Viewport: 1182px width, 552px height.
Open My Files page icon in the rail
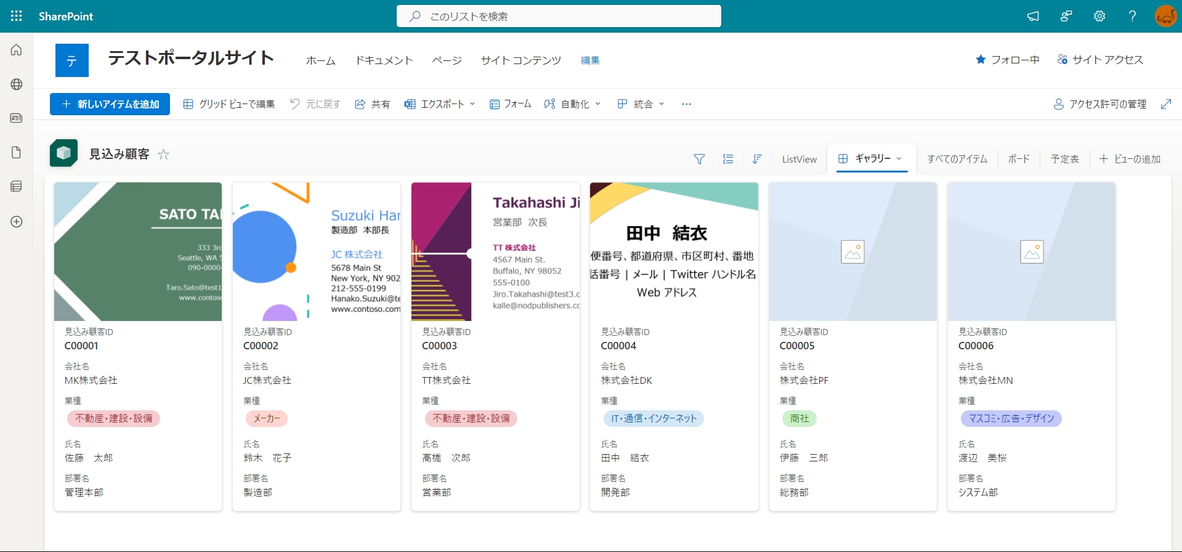point(17,152)
